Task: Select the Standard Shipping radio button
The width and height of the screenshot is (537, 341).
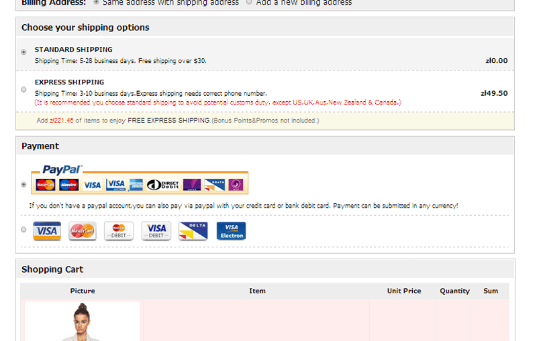Action: point(23,52)
